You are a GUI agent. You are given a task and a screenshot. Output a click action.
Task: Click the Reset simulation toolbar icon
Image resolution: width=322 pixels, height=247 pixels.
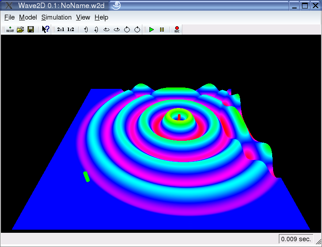(10, 30)
